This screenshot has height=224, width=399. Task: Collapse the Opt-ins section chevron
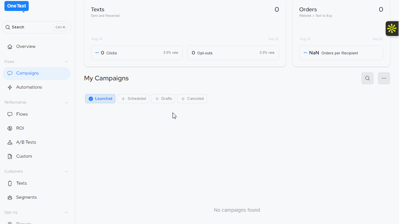pos(66,212)
